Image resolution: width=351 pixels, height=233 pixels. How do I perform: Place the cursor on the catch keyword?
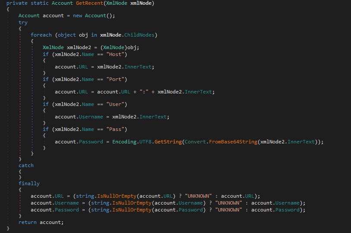[x=26, y=165]
